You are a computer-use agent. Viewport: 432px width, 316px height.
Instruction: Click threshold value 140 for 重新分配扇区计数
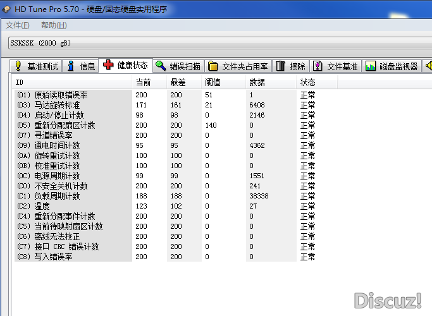211,125
